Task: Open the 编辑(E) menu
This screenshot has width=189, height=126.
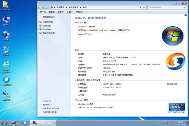Action: [52, 12]
